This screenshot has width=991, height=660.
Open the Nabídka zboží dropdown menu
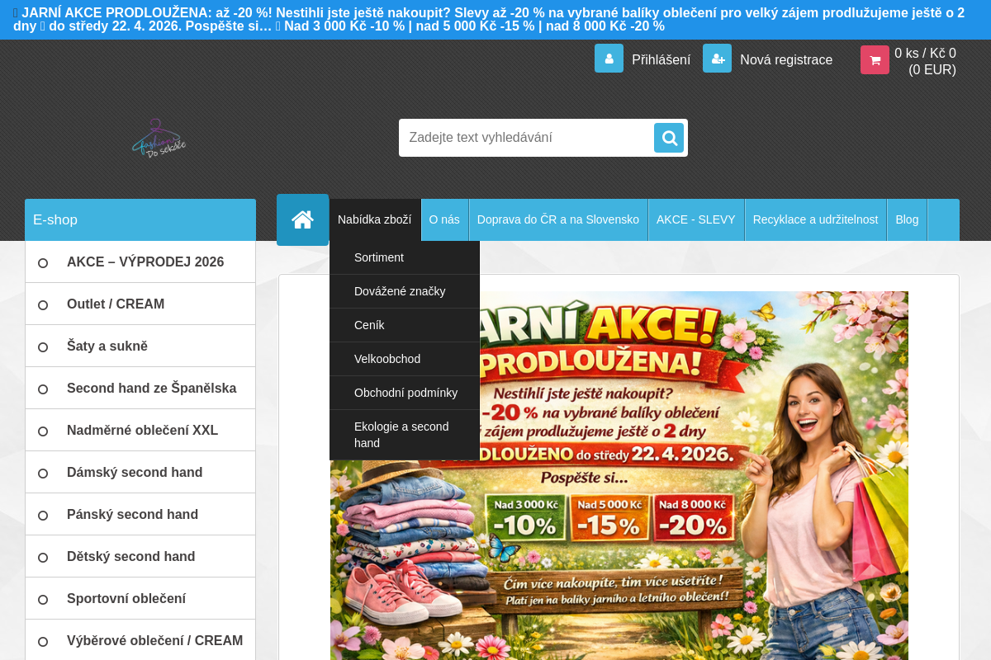tap(374, 219)
